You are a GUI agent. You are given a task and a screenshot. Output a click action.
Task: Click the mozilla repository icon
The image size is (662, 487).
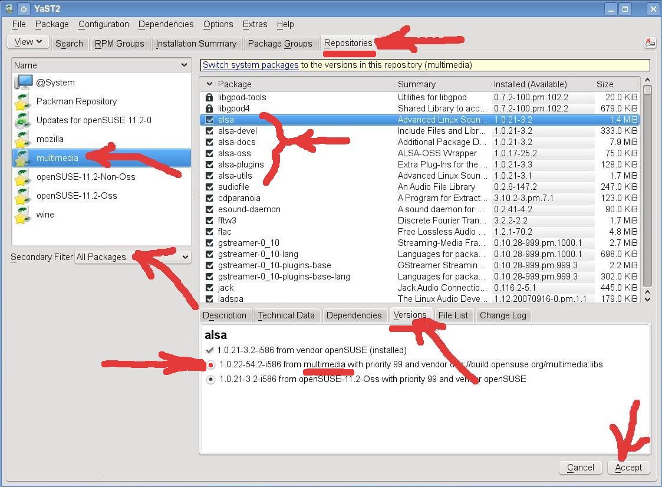pos(22,139)
